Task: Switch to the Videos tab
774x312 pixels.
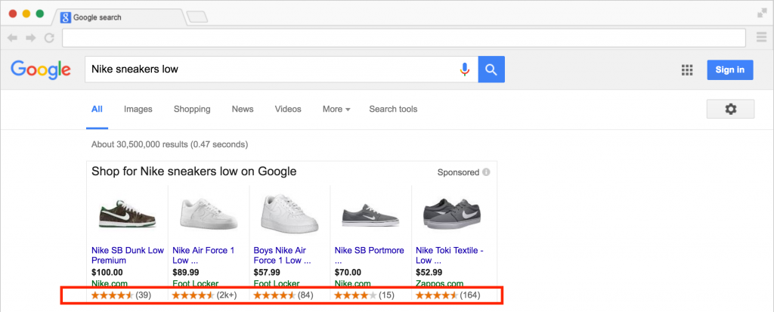Action: point(288,109)
